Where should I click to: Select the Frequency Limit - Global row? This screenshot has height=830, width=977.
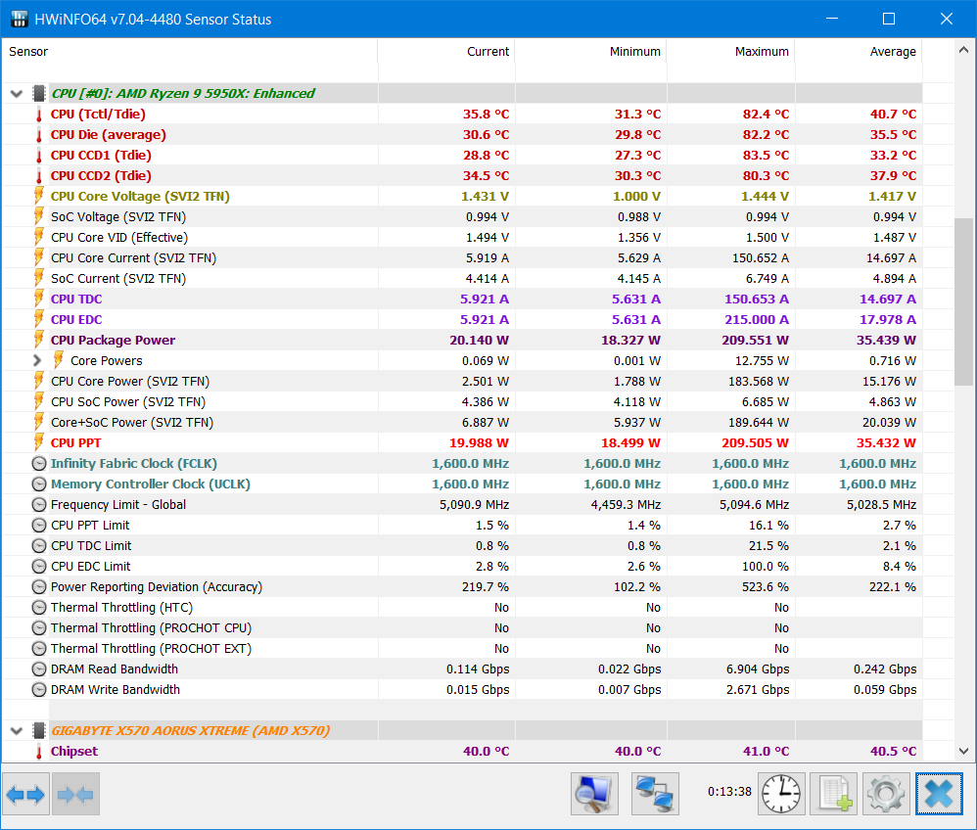click(462, 505)
